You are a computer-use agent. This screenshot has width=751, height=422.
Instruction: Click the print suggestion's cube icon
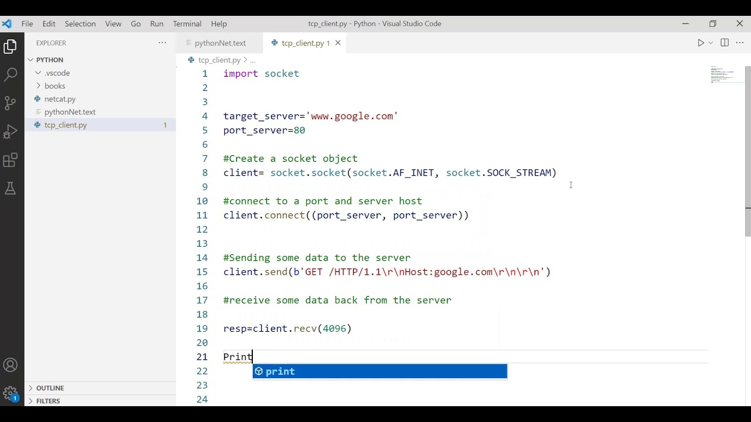[x=259, y=372]
